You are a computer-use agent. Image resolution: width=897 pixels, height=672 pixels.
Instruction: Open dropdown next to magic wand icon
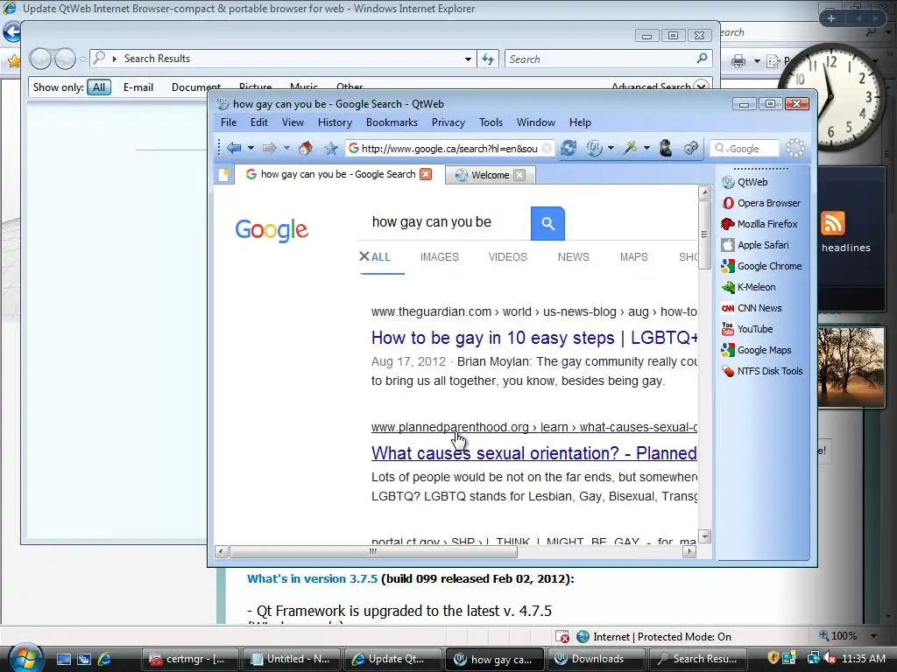[646, 149]
